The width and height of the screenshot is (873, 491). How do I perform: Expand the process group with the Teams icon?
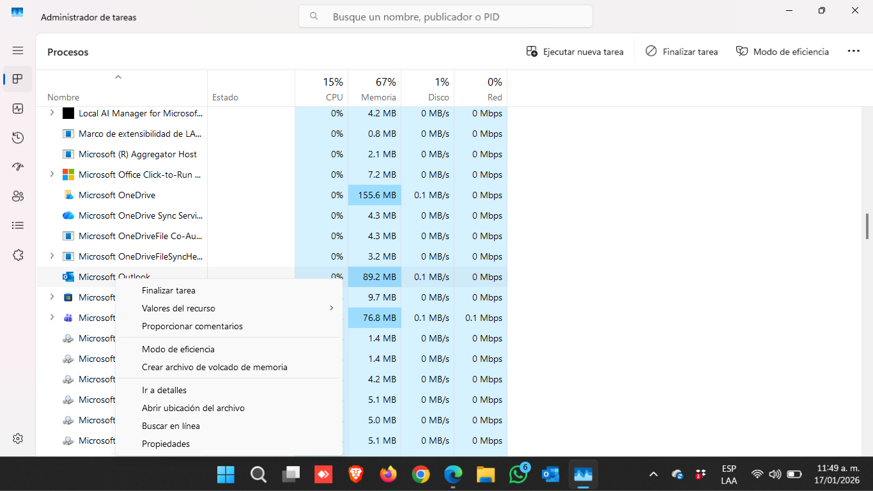(x=52, y=318)
